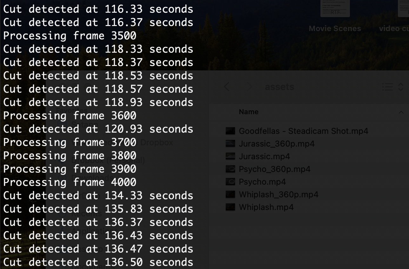The image size is (409, 269).
Task: Click terminal line 'Processing frame 3500'
Action: pyautogui.click(x=70, y=36)
